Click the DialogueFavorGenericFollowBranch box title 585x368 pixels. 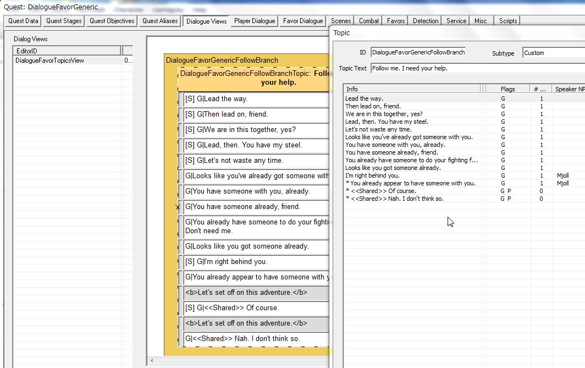point(222,61)
